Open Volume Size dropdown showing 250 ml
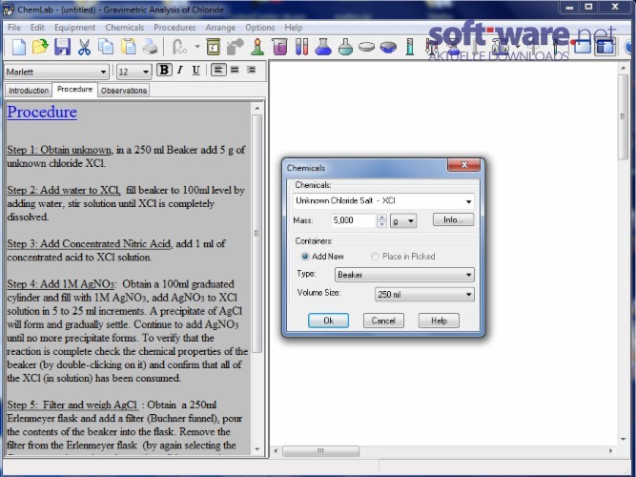Screen dimensions: 636x477 424,295
